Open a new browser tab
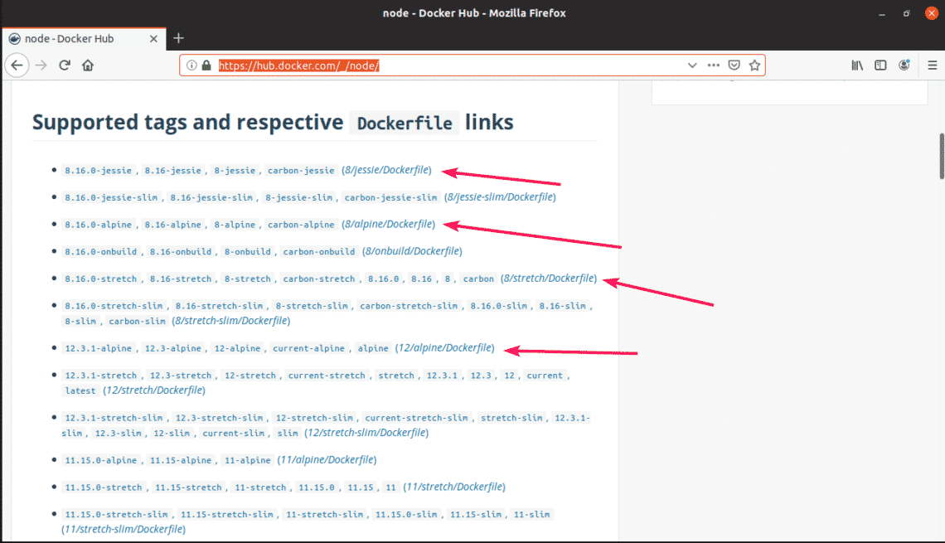This screenshot has width=945, height=543. coord(178,38)
